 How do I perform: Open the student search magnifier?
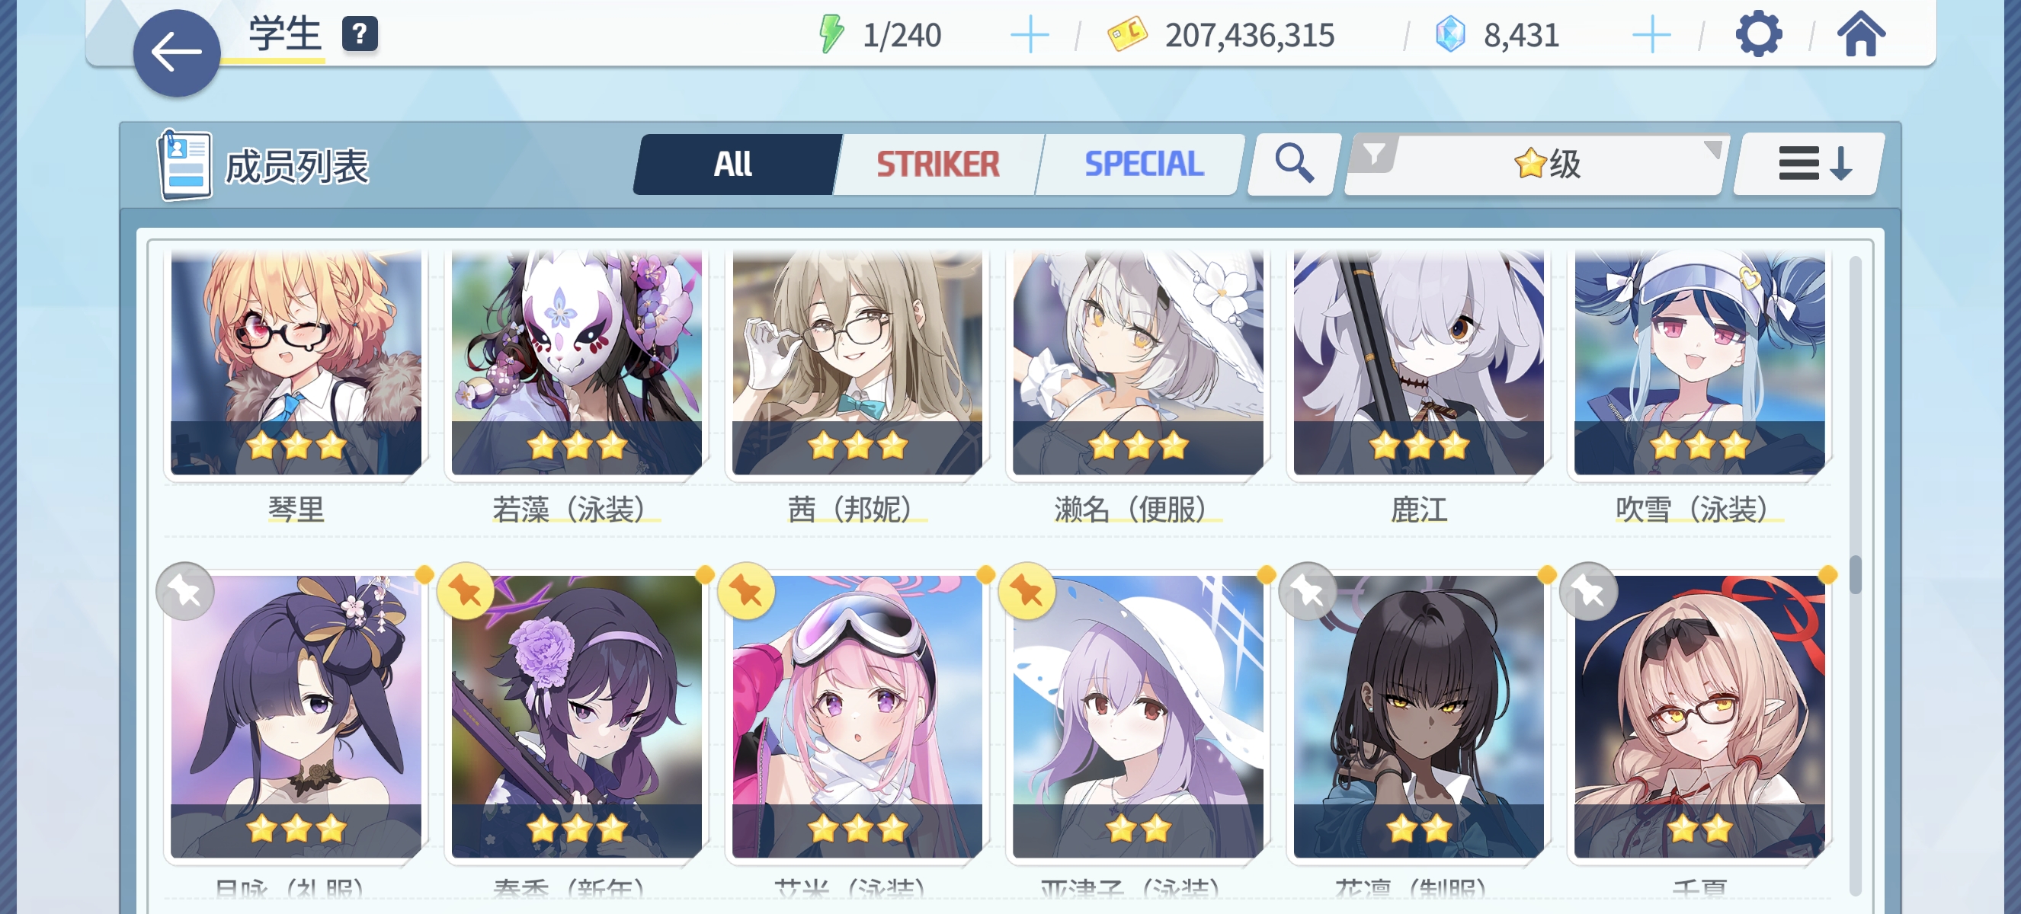point(1294,164)
